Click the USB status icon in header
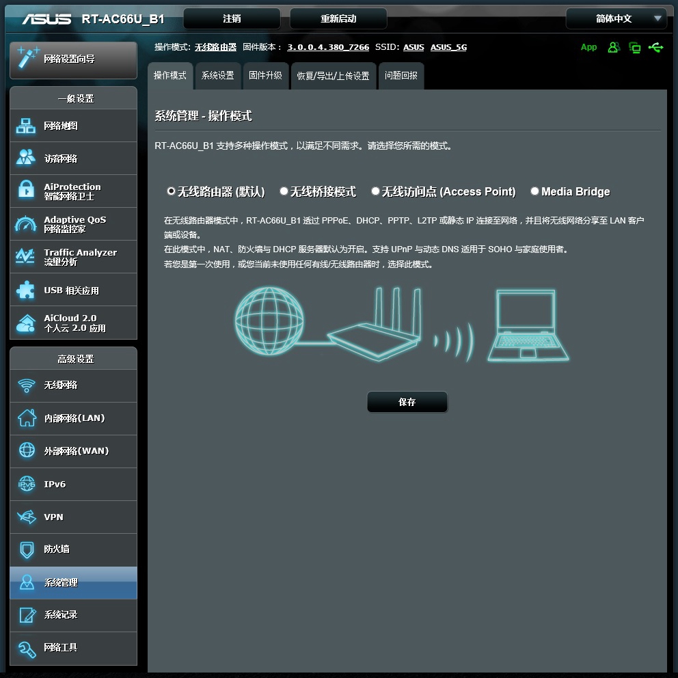This screenshot has width=678, height=678. pos(655,47)
